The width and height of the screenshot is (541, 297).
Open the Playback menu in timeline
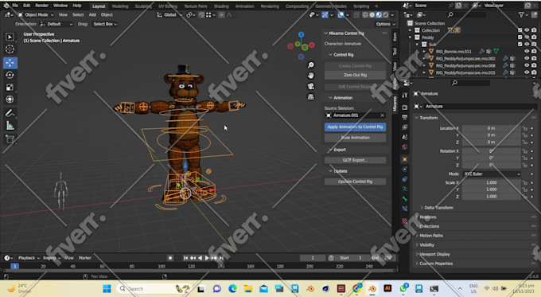click(29, 258)
